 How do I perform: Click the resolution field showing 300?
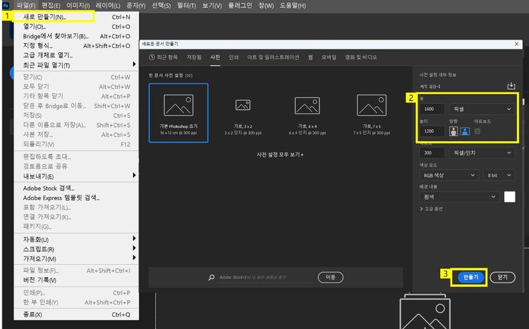pyautogui.click(x=432, y=153)
